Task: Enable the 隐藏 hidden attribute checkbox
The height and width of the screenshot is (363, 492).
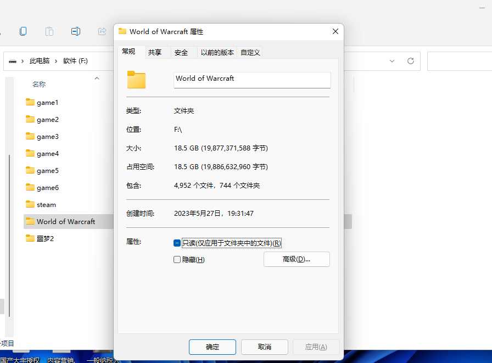Action: [x=177, y=259]
